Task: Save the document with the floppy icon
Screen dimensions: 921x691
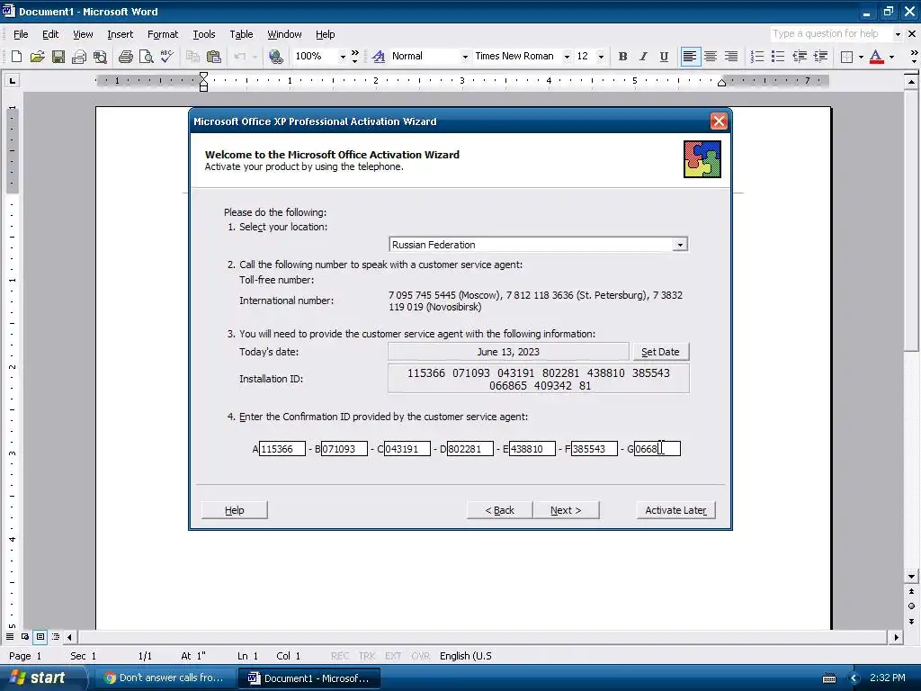Action: pos(58,57)
